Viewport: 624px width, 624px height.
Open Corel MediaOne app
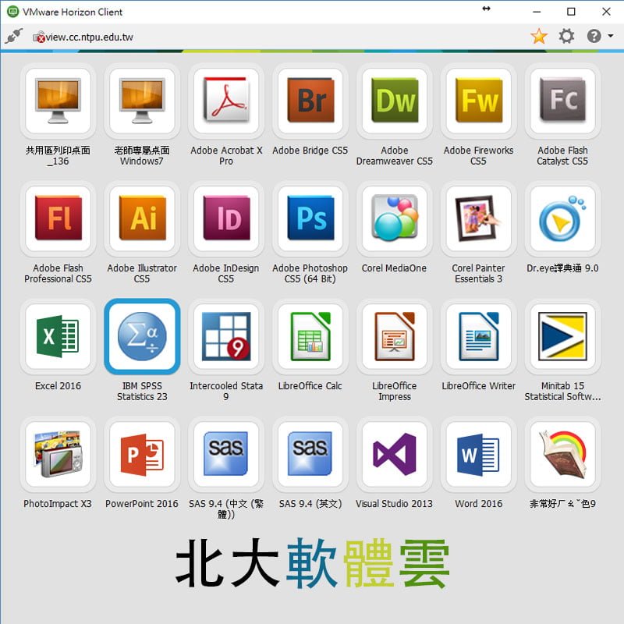(395, 219)
